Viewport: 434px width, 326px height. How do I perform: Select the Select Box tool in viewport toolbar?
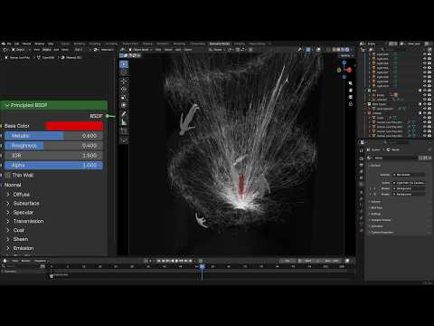pos(124,64)
